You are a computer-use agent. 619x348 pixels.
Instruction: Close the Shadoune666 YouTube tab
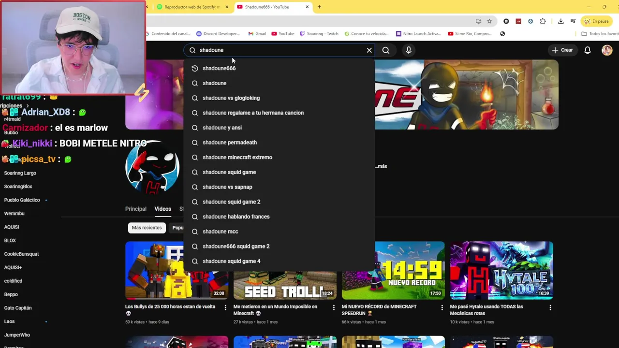[x=307, y=7]
